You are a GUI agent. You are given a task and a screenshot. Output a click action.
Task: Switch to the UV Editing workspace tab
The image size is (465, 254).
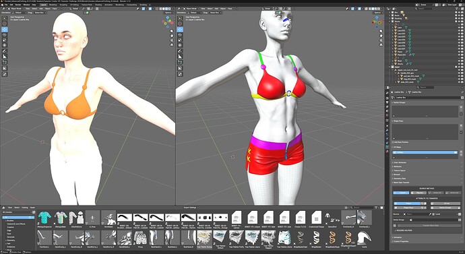tap(75, 5)
